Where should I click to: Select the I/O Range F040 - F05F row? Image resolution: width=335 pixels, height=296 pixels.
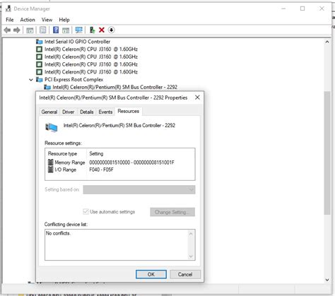click(x=81, y=170)
